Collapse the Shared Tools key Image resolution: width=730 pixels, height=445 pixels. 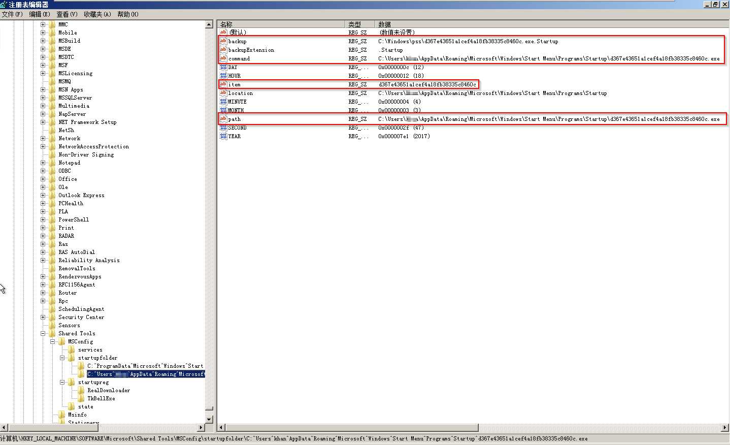click(43, 333)
